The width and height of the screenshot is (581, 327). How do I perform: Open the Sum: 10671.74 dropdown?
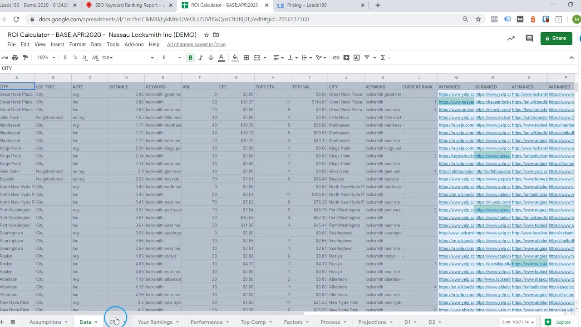tap(518, 322)
